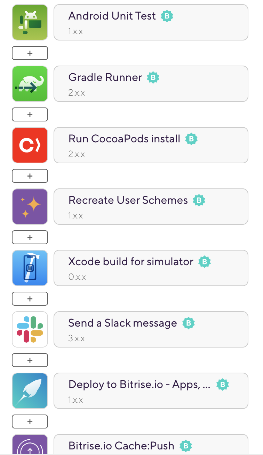The height and width of the screenshot is (455, 263).
Task: Add a step after Gradle Runner
Action: (30, 114)
